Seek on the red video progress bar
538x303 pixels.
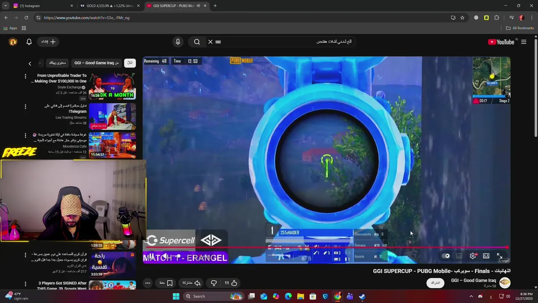tap(326, 247)
